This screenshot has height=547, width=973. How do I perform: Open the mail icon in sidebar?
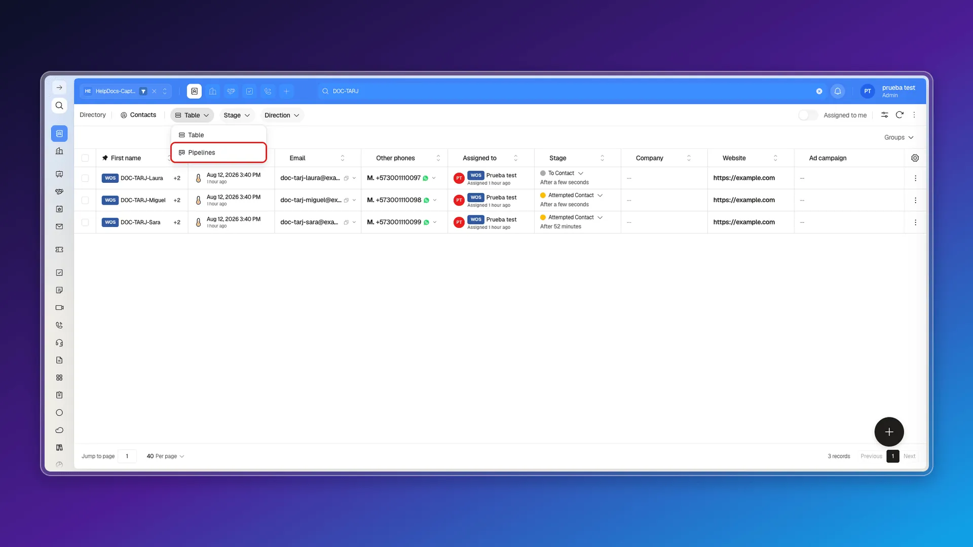[59, 226]
